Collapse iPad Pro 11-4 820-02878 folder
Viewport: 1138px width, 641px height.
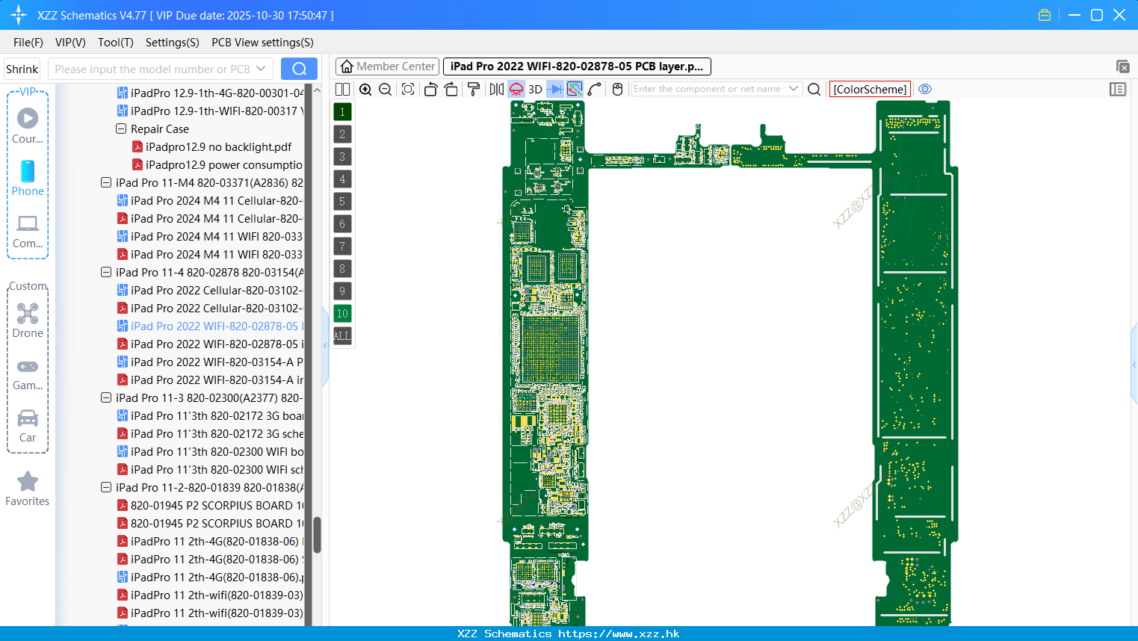(106, 272)
